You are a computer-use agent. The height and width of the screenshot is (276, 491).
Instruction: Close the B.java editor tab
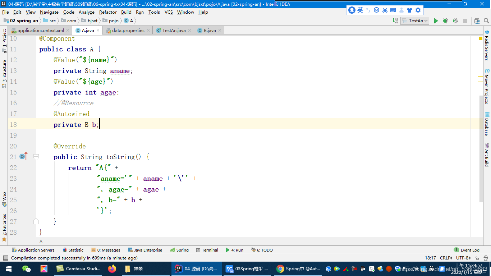point(220,31)
